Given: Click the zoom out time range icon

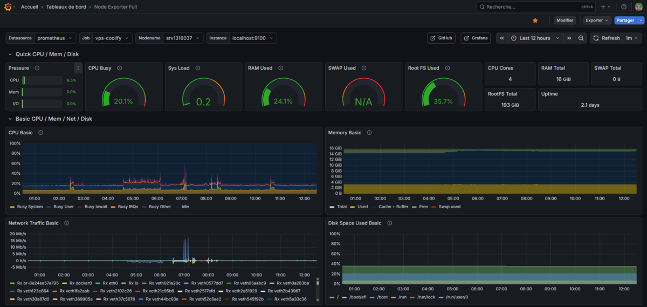Looking at the screenshot, I should coord(581,38).
